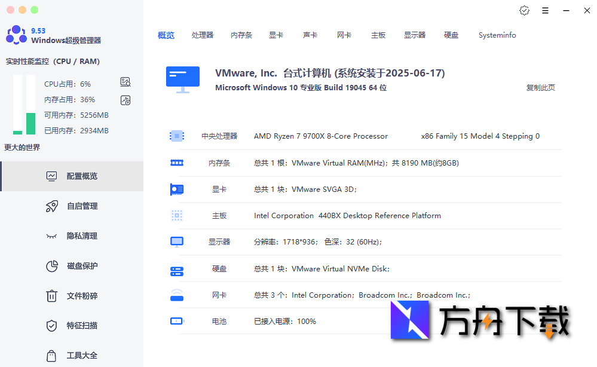
Task: Click the Windows超级管理器 app logo
Action: 16,35
